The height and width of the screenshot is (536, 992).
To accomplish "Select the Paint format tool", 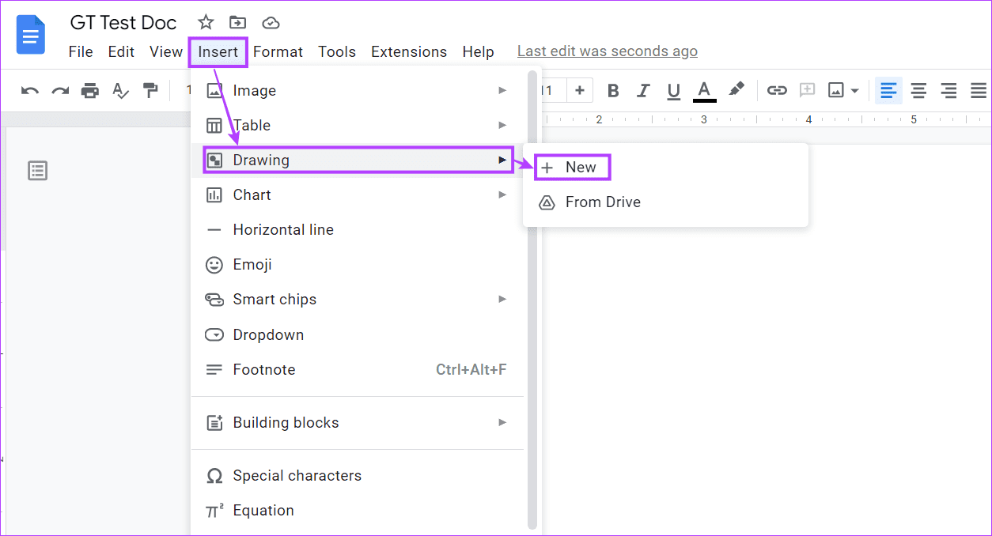I will coord(150,90).
